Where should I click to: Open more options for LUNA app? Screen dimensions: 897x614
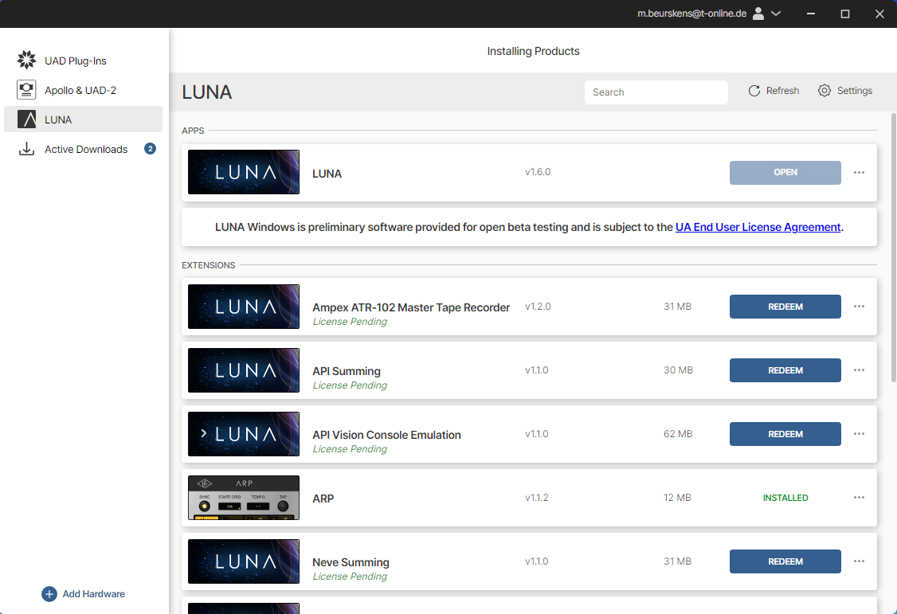click(859, 172)
